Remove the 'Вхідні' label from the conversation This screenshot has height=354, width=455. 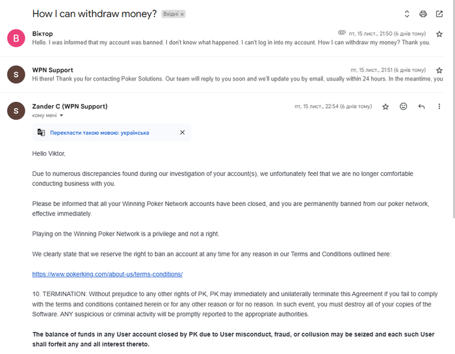(x=182, y=14)
